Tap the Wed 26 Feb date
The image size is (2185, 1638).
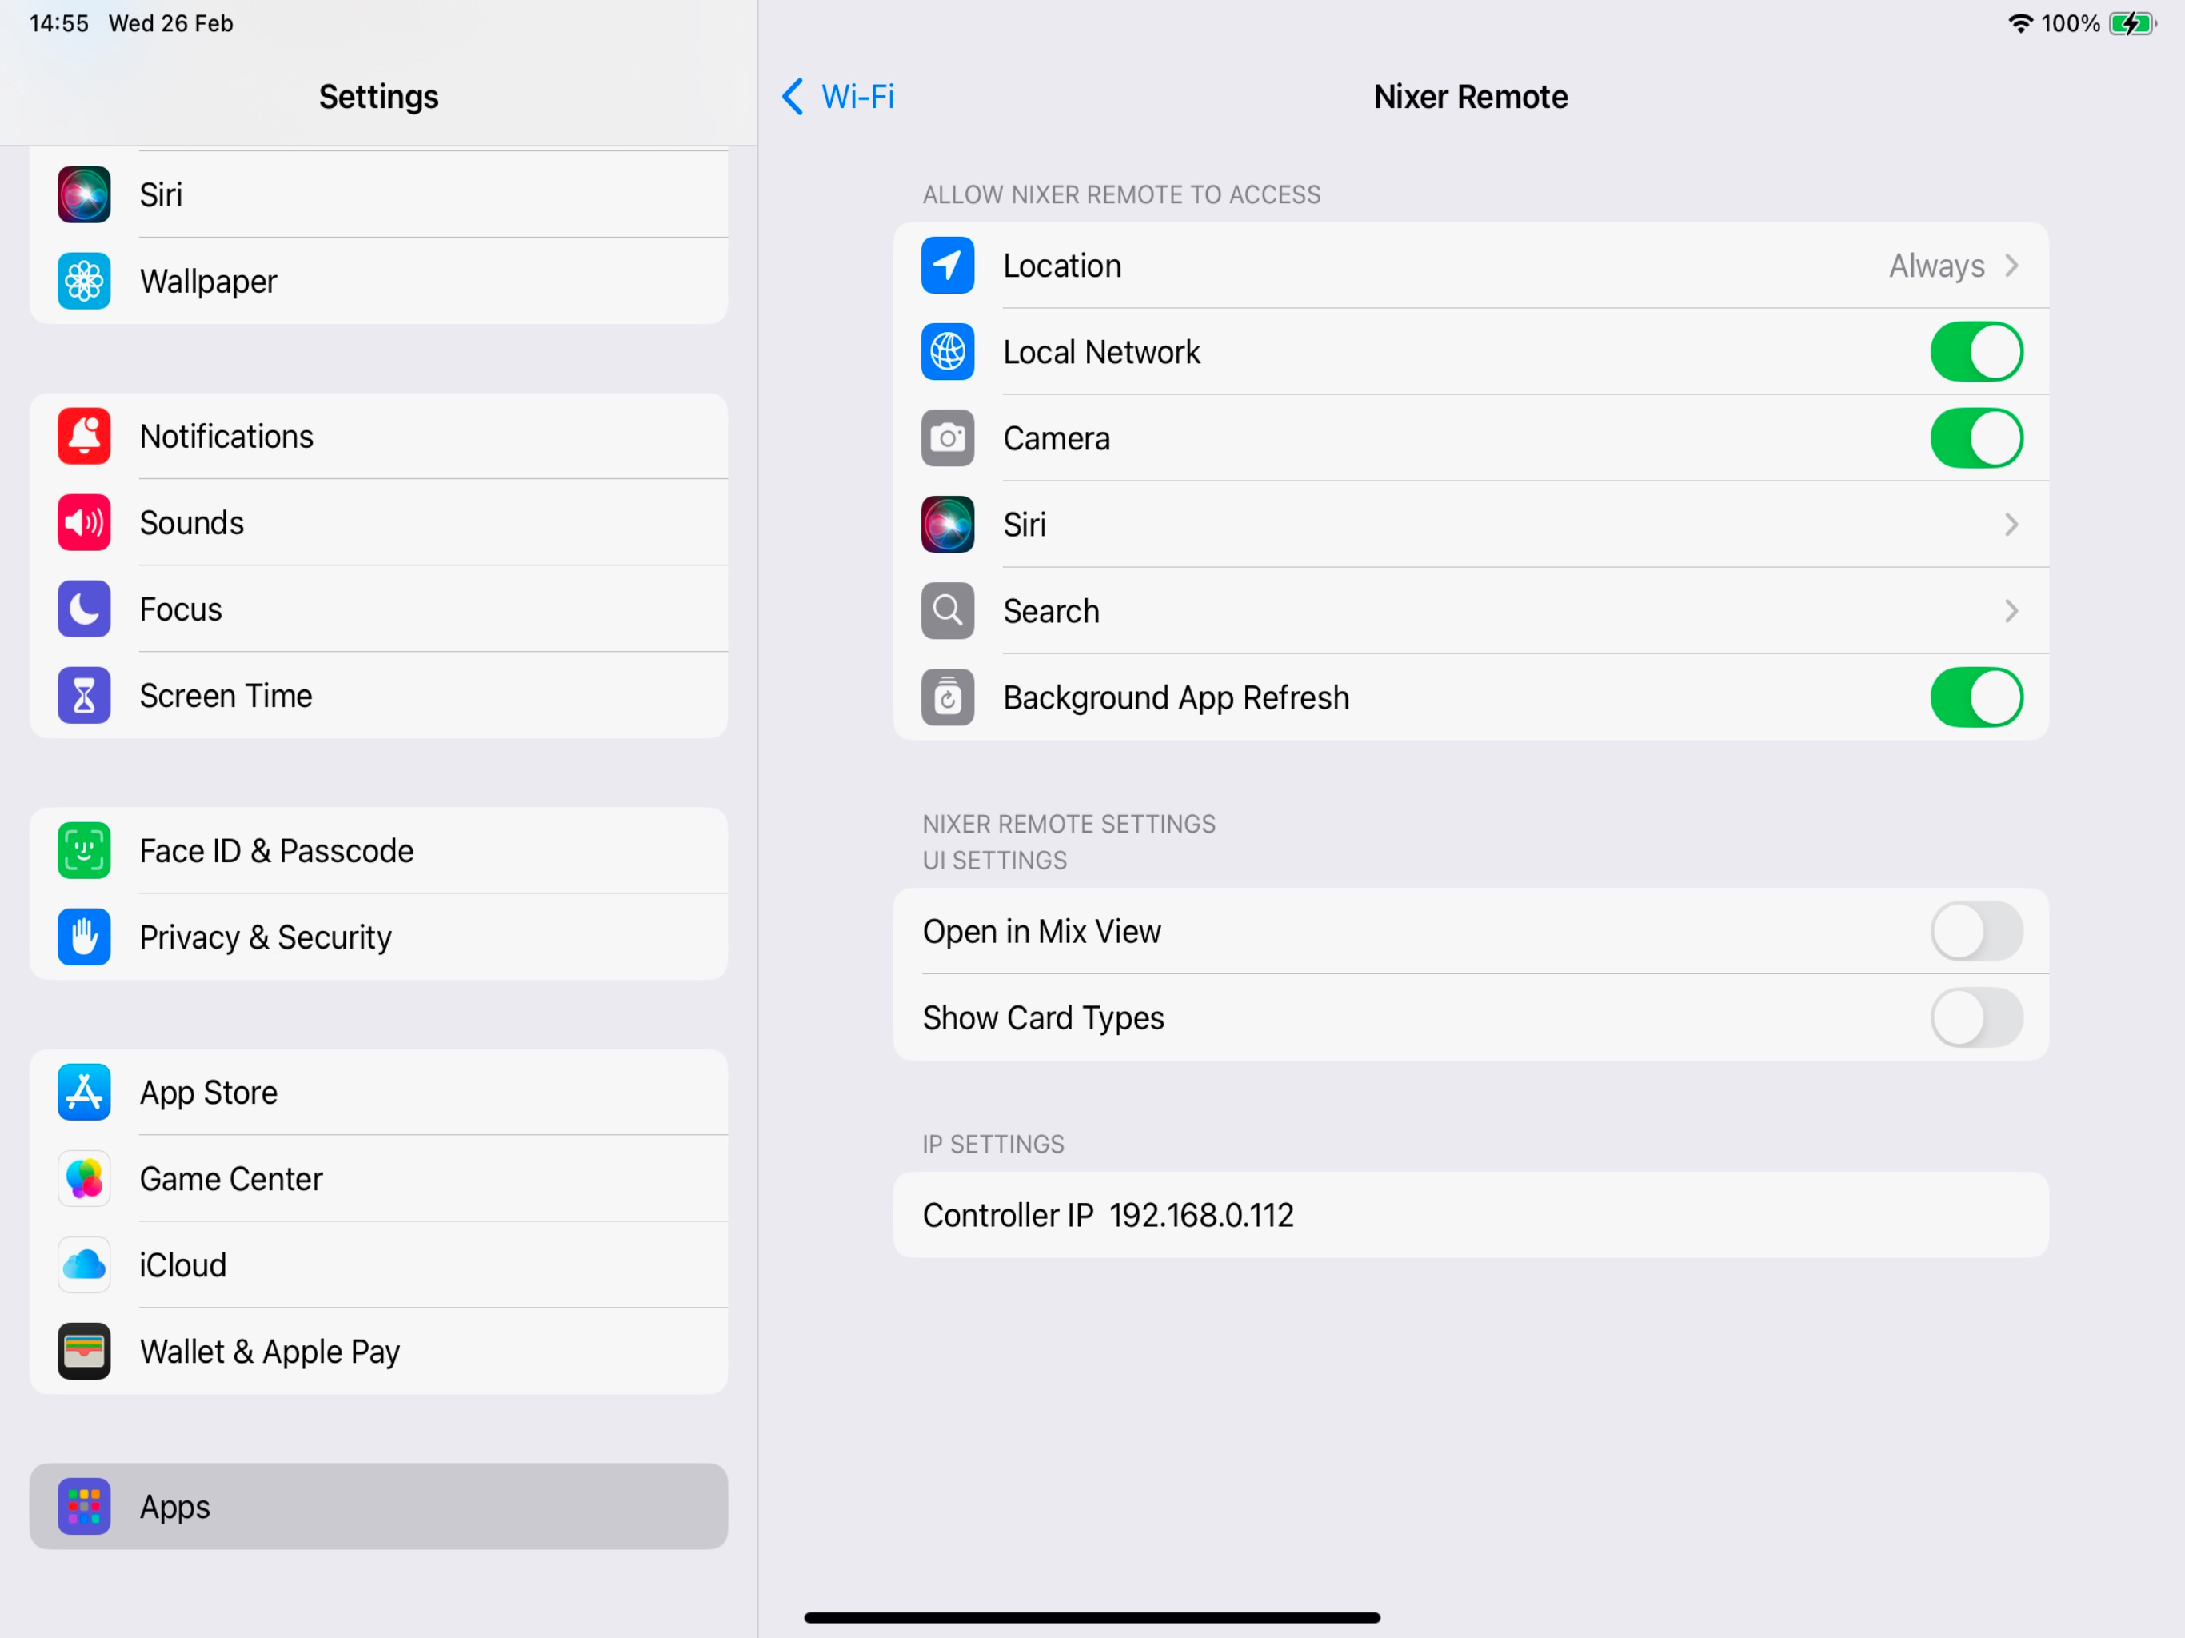[x=171, y=24]
